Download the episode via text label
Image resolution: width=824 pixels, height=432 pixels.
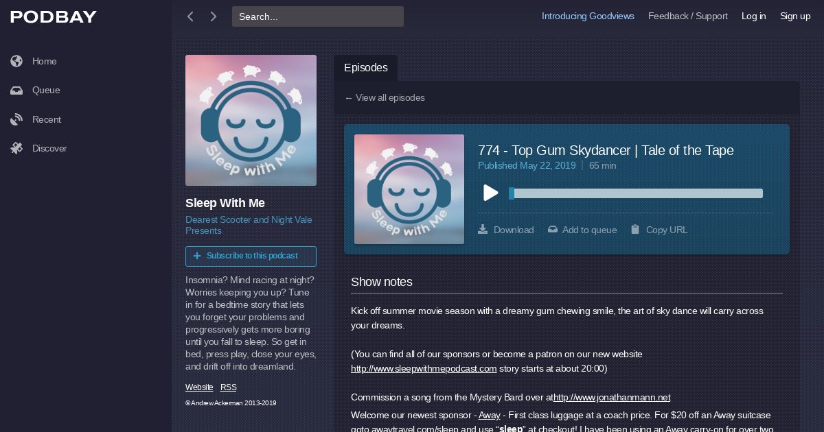coord(514,230)
